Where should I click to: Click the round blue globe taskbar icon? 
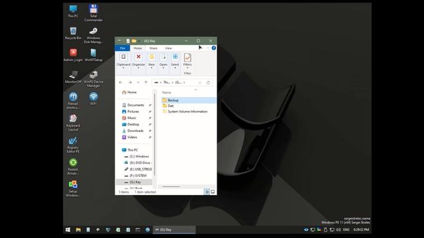148,229
